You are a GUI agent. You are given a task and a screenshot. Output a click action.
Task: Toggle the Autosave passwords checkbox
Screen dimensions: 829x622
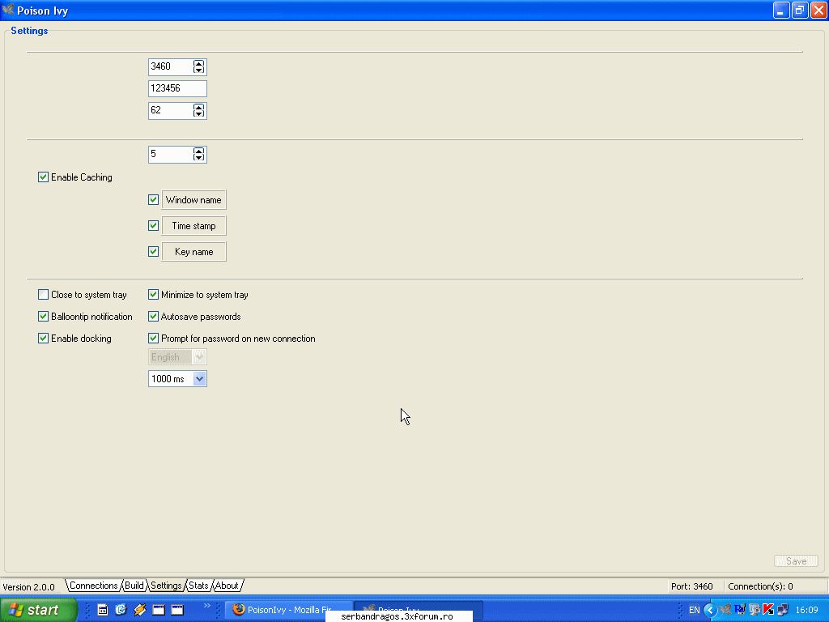pyautogui.click(x=153, y=317)
